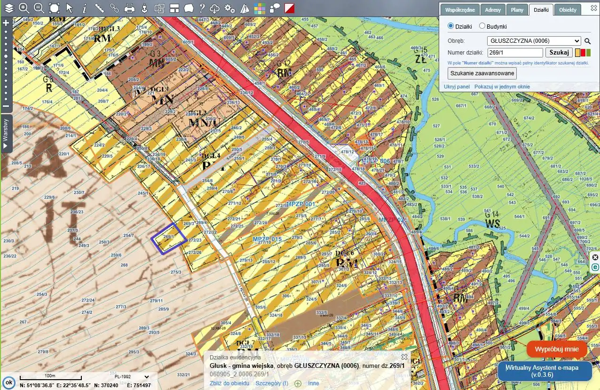Open the Obręb dropdown GŁUSZCZYZNA (0006)
Viewport: 600px width, 390px height.
coord(534,41)
